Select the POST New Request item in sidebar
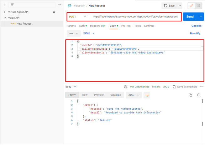The width and height of the screenshot is (205, 145). 32,24
